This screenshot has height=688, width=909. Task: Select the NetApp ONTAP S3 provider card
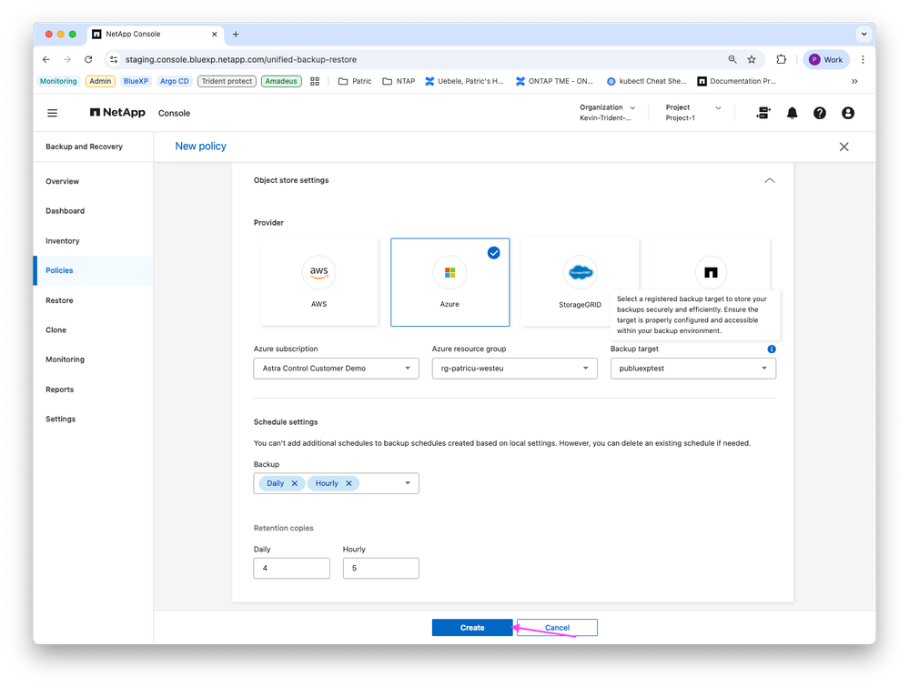tap(711, 271)
